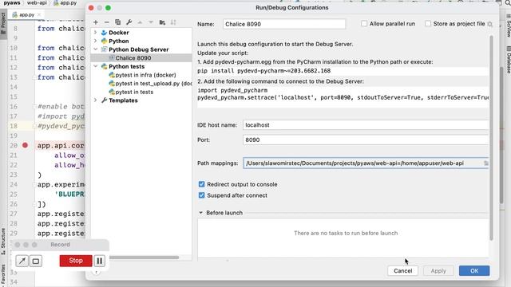Click pyaws breadcrumb item
Image resolution: width=511 pixels, height=287 pixels.
coord(12,3)
